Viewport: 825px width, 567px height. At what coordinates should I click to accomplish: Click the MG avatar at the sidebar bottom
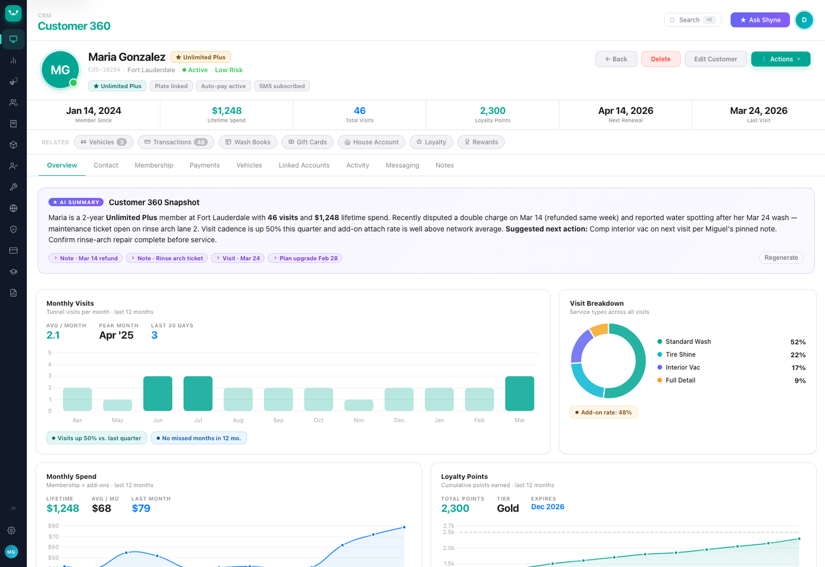(x=11, y=552)
